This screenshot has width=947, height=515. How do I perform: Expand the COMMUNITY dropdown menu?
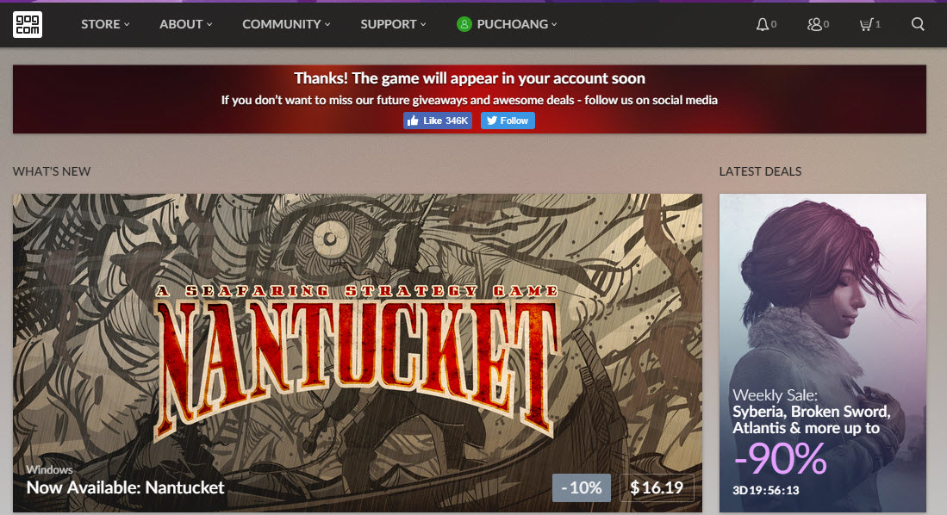286,24
